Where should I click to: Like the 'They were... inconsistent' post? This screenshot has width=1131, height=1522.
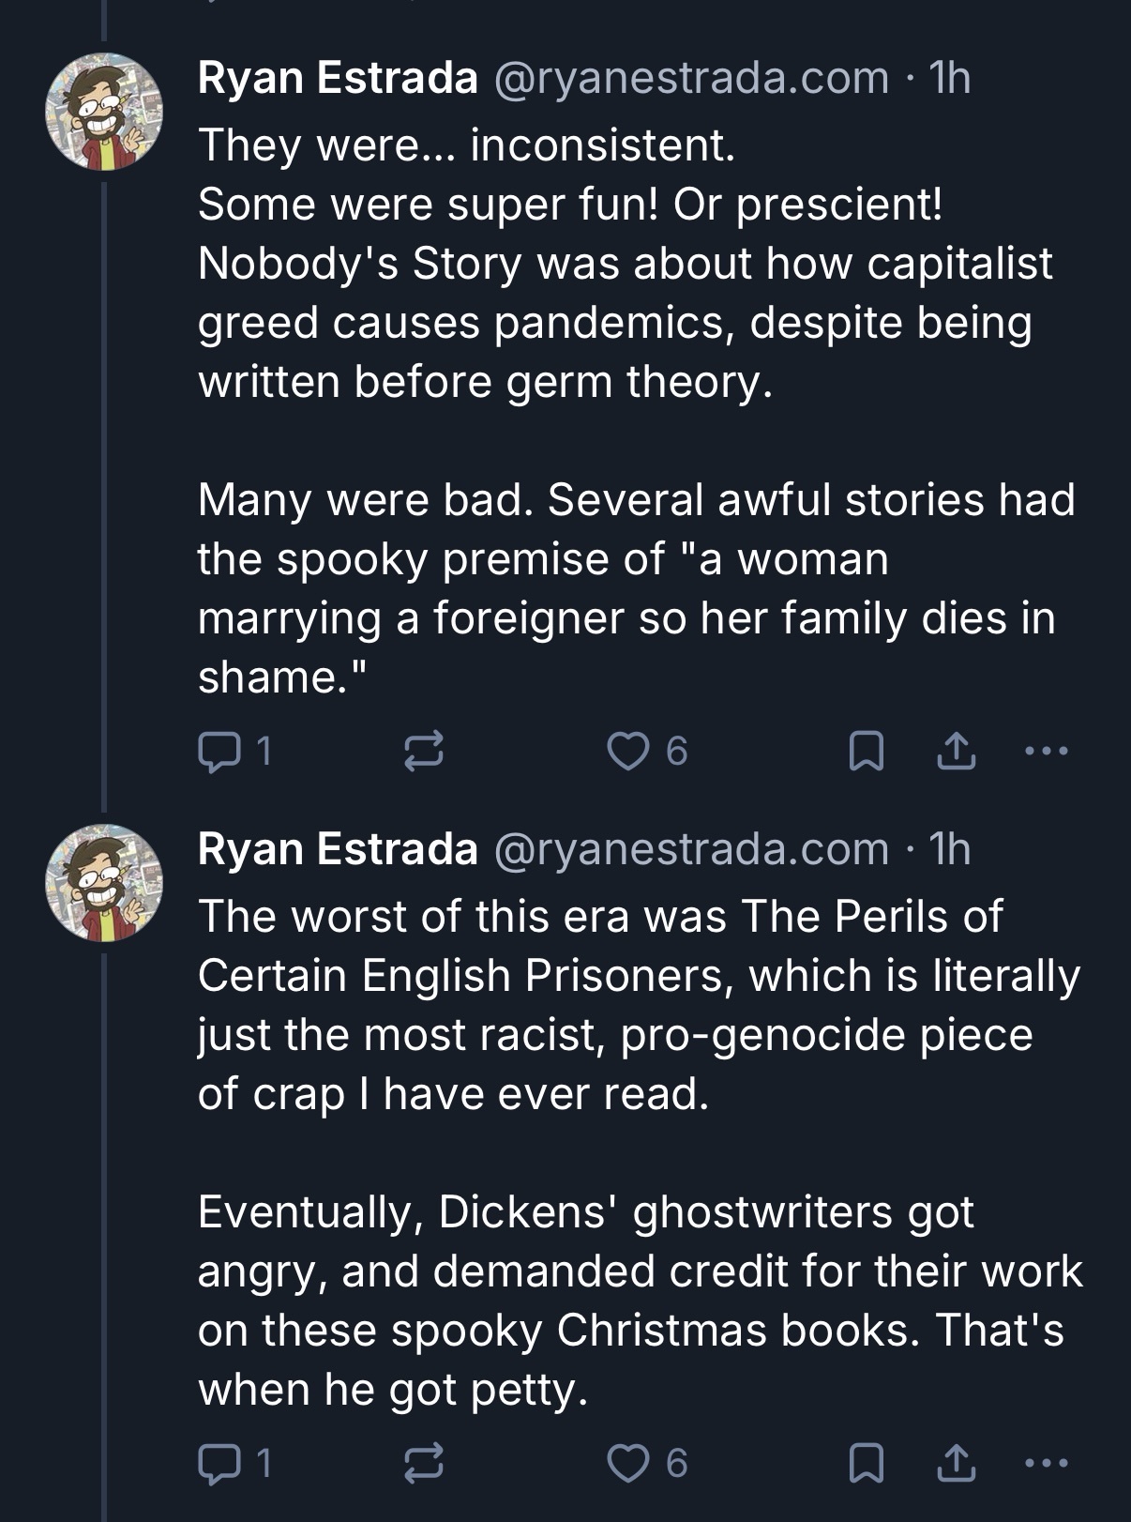(628, 752)
